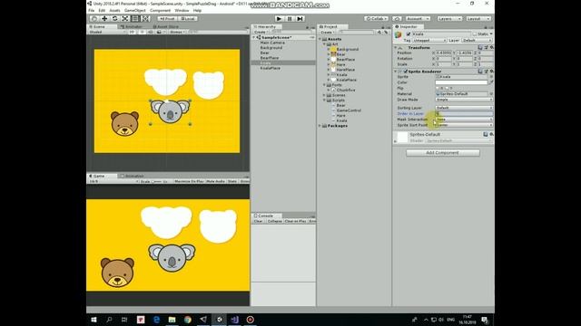Open Transform component settings gear
The height and width of the screenshot is (326, 581).
click(x=491, y=48)
